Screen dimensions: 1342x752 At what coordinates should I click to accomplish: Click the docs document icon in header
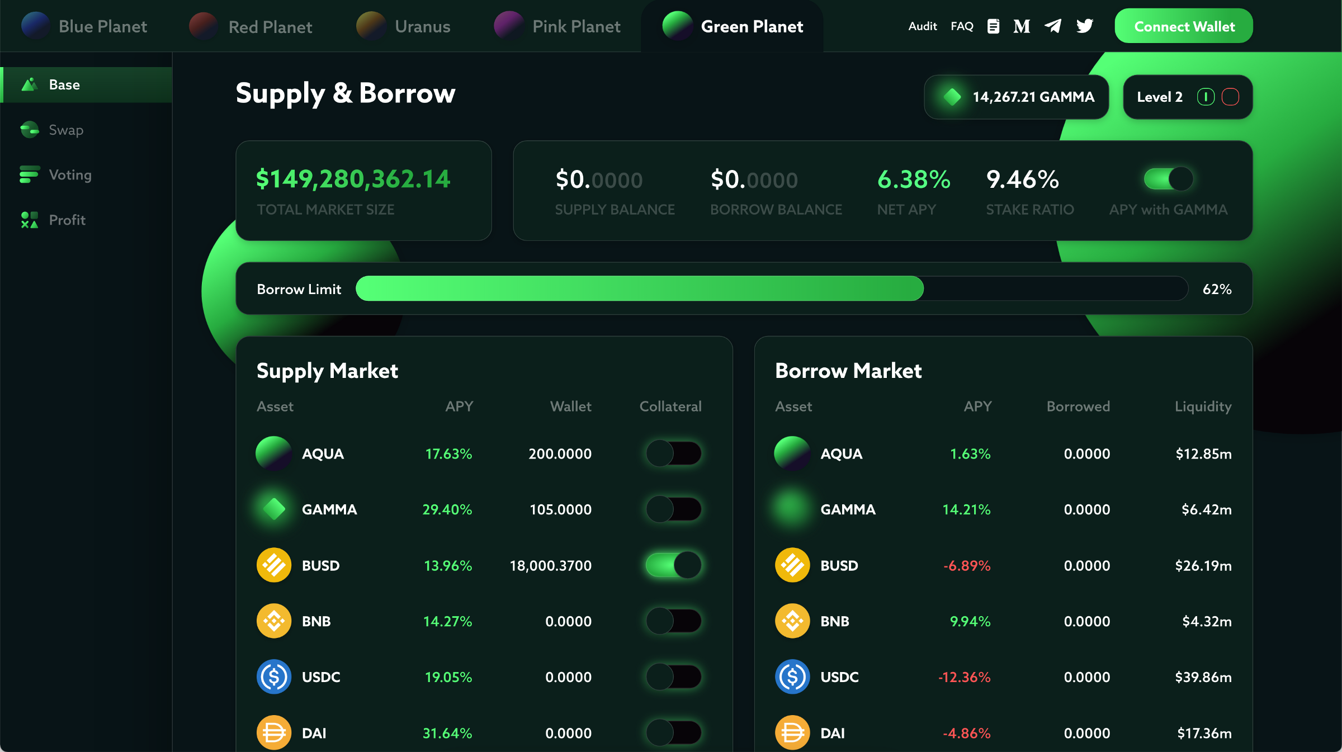(x=993, y=26)
